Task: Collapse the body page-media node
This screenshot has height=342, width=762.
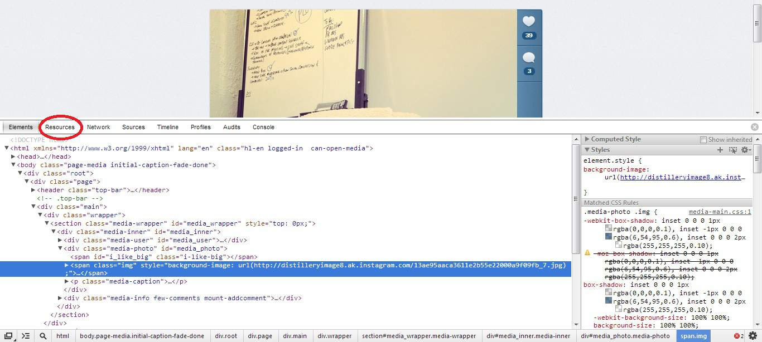Action: point(13,165)
